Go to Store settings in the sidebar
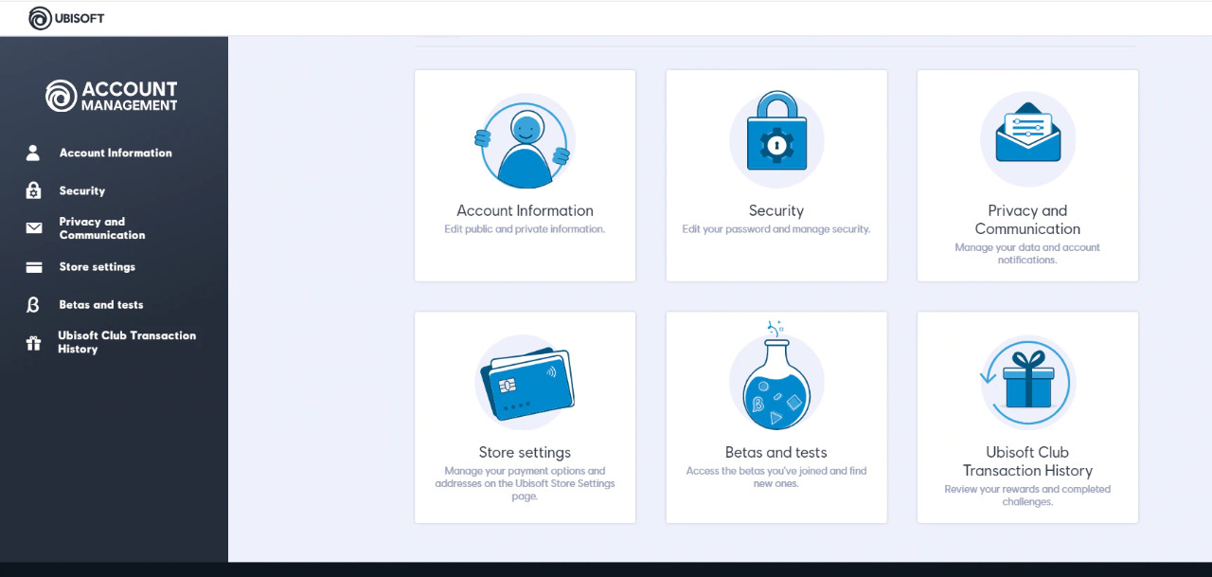This screenshot has height=577, width=1212. (x=98, y=267)
